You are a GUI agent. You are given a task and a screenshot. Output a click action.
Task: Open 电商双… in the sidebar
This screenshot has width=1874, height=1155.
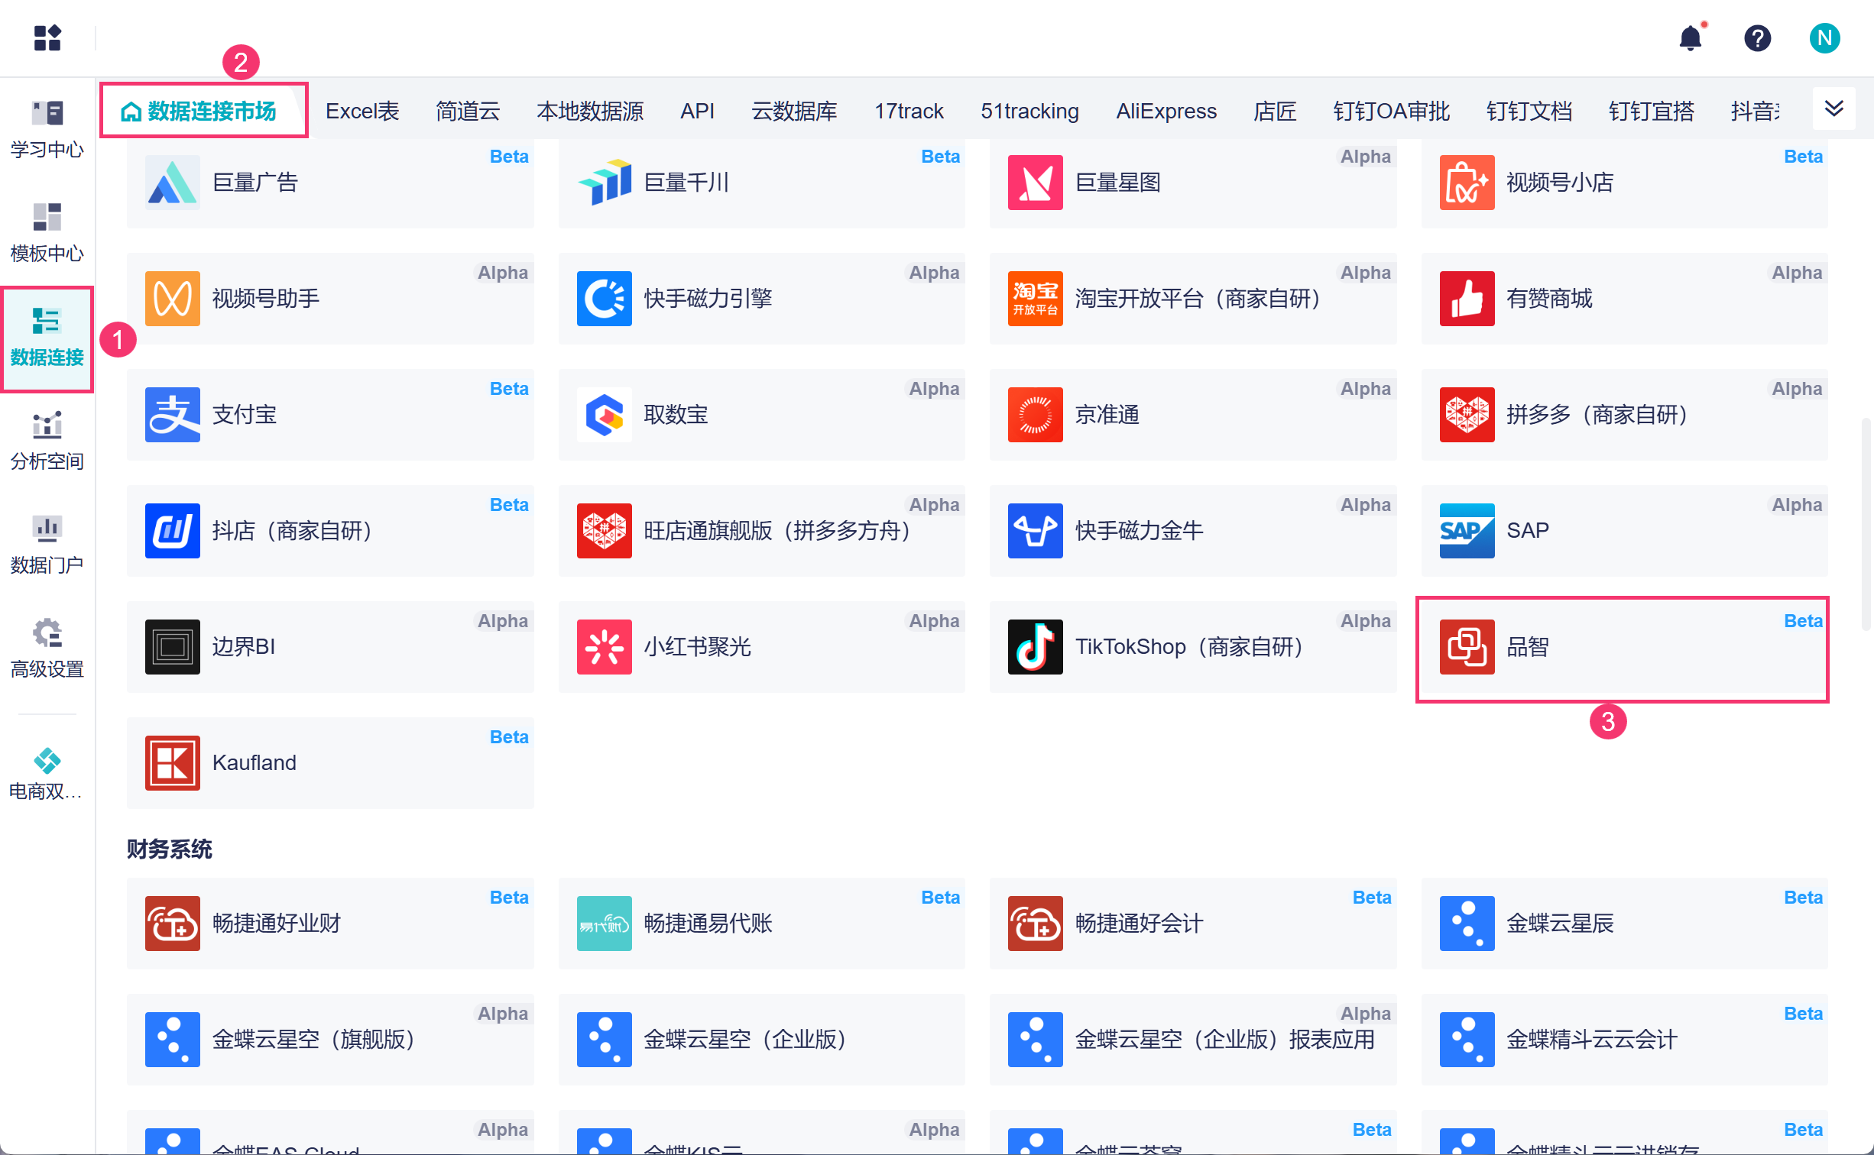tap(47, 773)
